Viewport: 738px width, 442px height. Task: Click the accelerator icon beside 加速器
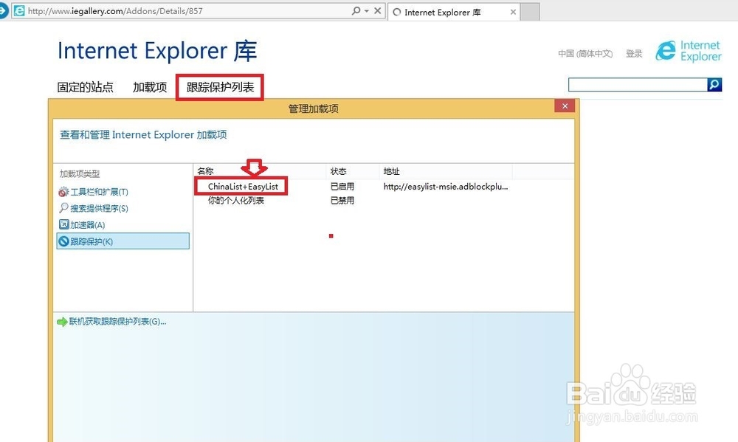coord(64,224)
